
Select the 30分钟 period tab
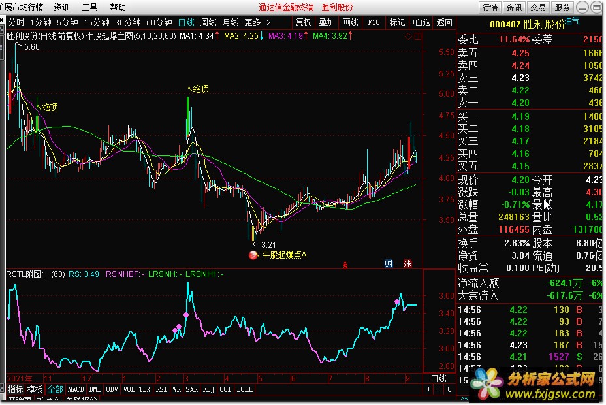(x=128, y=22)
